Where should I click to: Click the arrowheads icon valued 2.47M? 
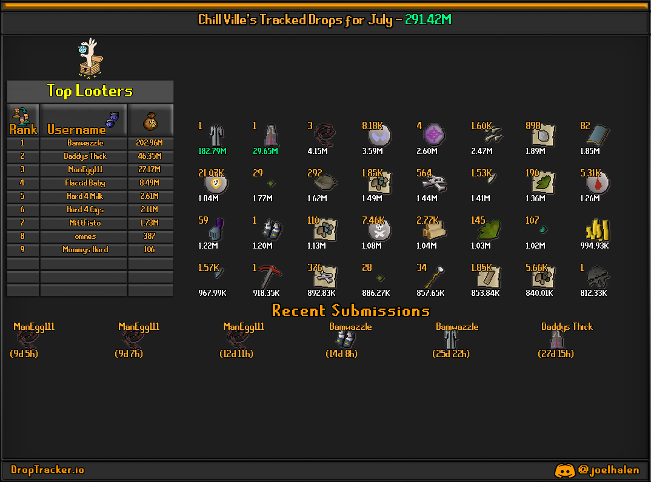[493, 135]
